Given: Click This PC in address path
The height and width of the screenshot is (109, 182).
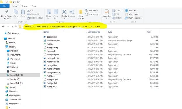Looking at the screenshot, I should [x=28, y=27].
